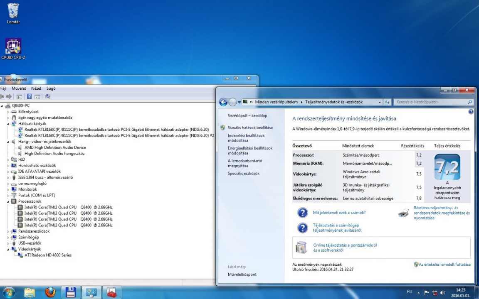Click the search magnifier in the Vezérlőpult search box
This screenshot has width=479, height=299.
[470, 102]
